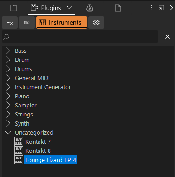Click the Lounge Lizard EP-4 instrument icon
Image resolution: width=175 pixels, height=177 pixels.
(x=19, y=160)
